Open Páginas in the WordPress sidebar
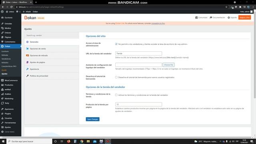The image size is (256, 144). pyautogui.click(x=8, y=37)
